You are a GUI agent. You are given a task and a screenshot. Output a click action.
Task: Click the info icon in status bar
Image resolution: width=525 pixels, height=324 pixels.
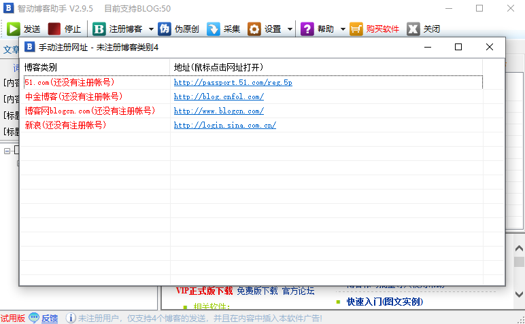tap(71, 318)
